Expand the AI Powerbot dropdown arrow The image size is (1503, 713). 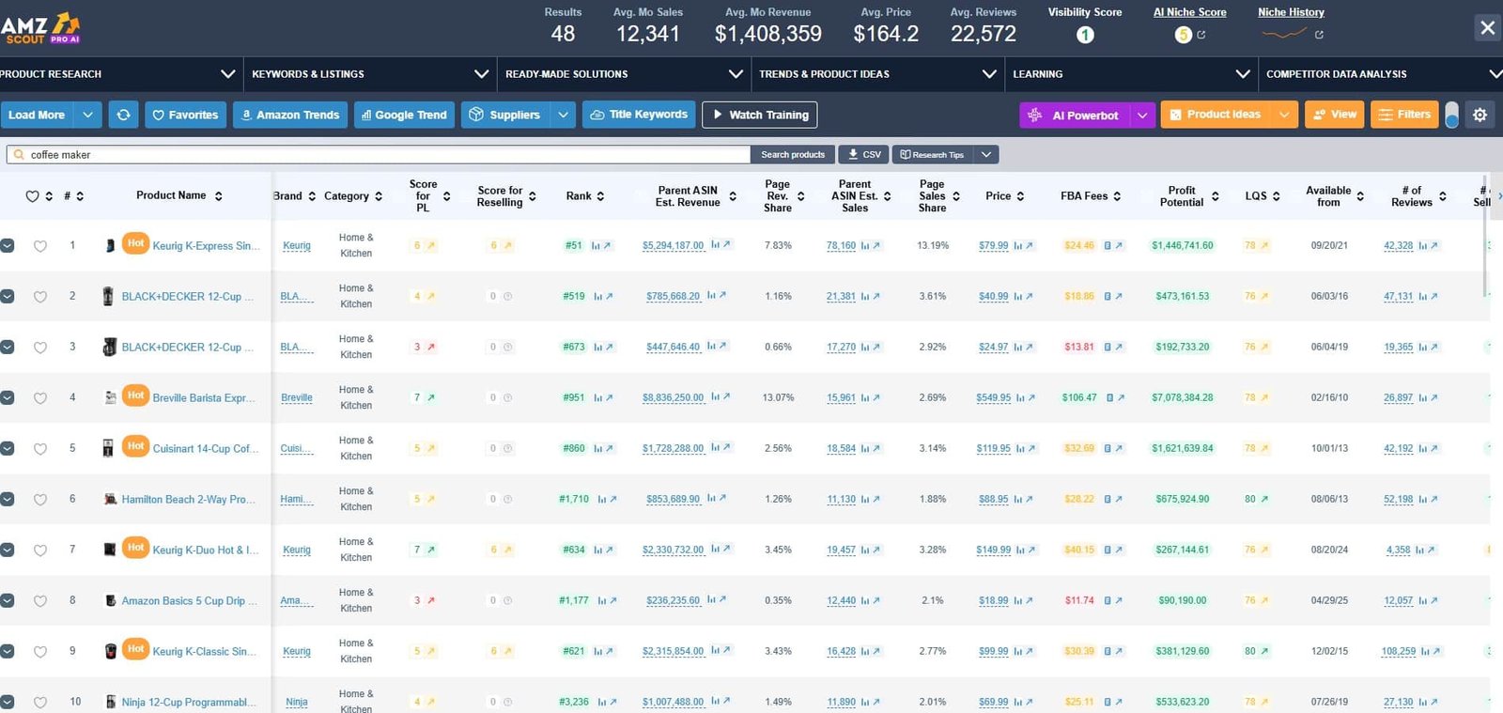tap(1142, 115)
